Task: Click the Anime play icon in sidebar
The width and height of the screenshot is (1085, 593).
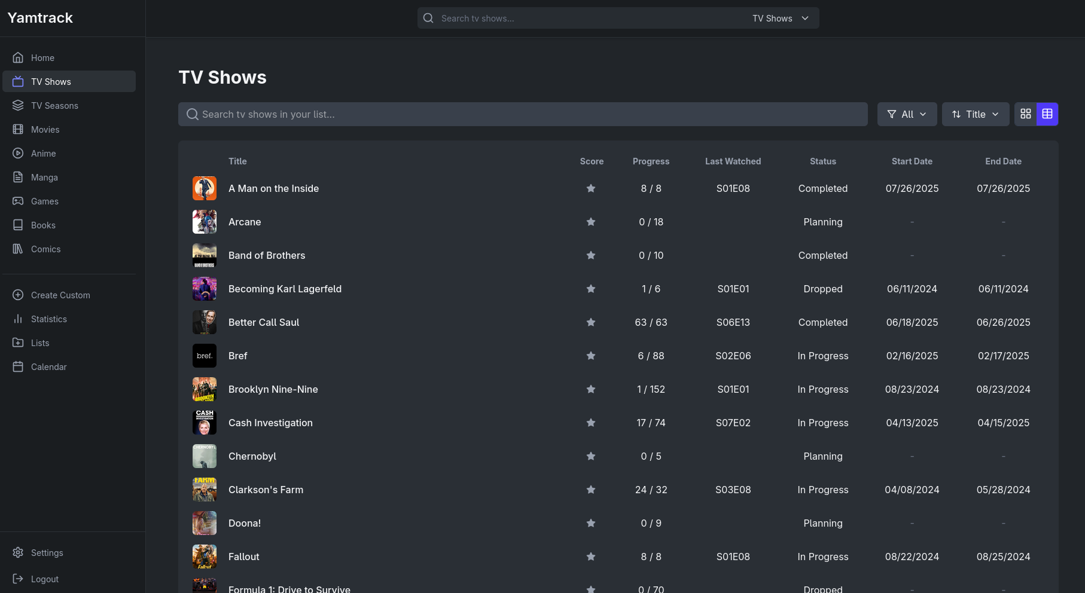Action: tap(18, 154)
